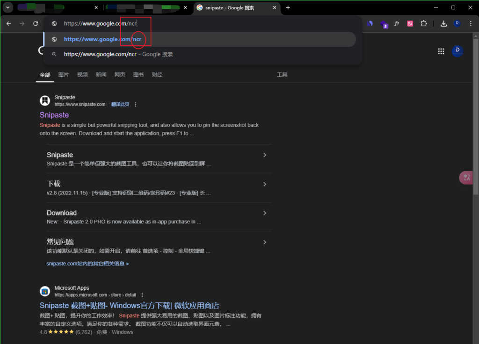This screenshot has width=479, height=344.
Task: Click the Snipaste site favicon in results
Action: point(44,100)
